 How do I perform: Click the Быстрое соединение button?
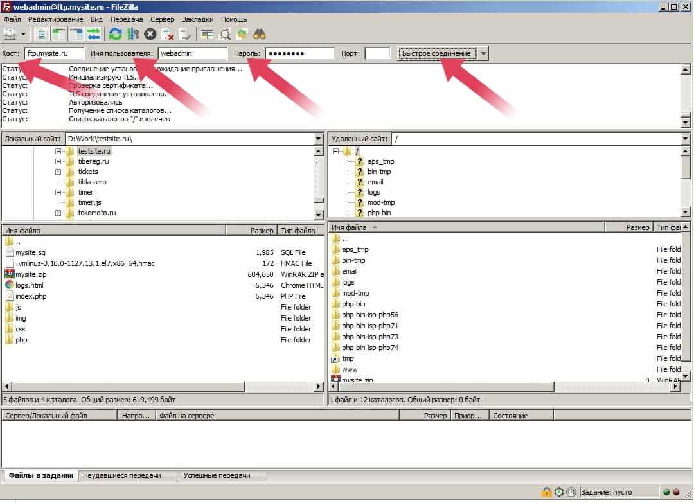click(436, 53)
